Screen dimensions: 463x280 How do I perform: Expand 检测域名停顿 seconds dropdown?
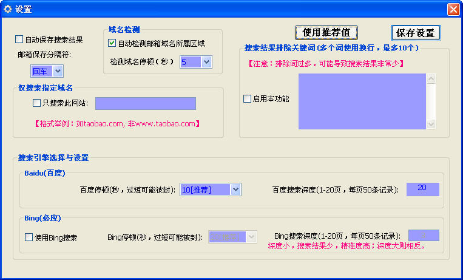[x=206, y=62]
